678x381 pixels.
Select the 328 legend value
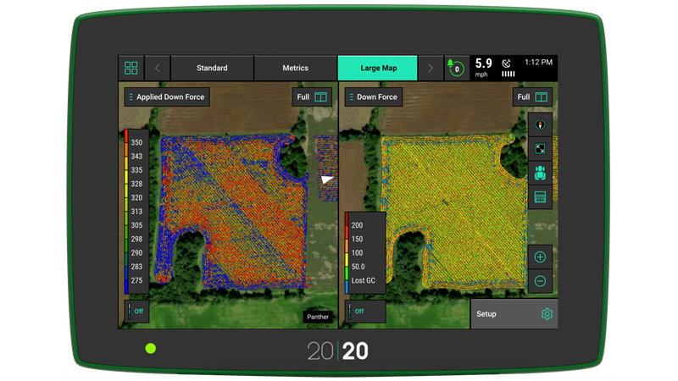point(136,184)
